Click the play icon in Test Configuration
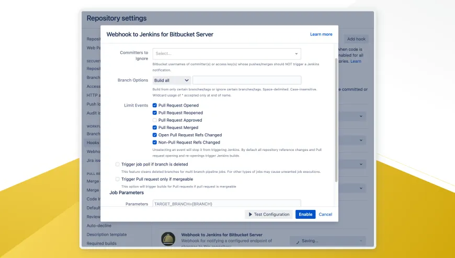Viewport: 455px width, 258px height. tap(250, 214)
